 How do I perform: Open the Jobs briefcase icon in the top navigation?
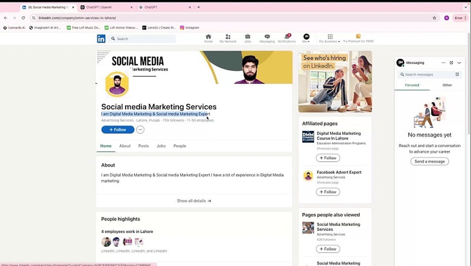(247, 38)
